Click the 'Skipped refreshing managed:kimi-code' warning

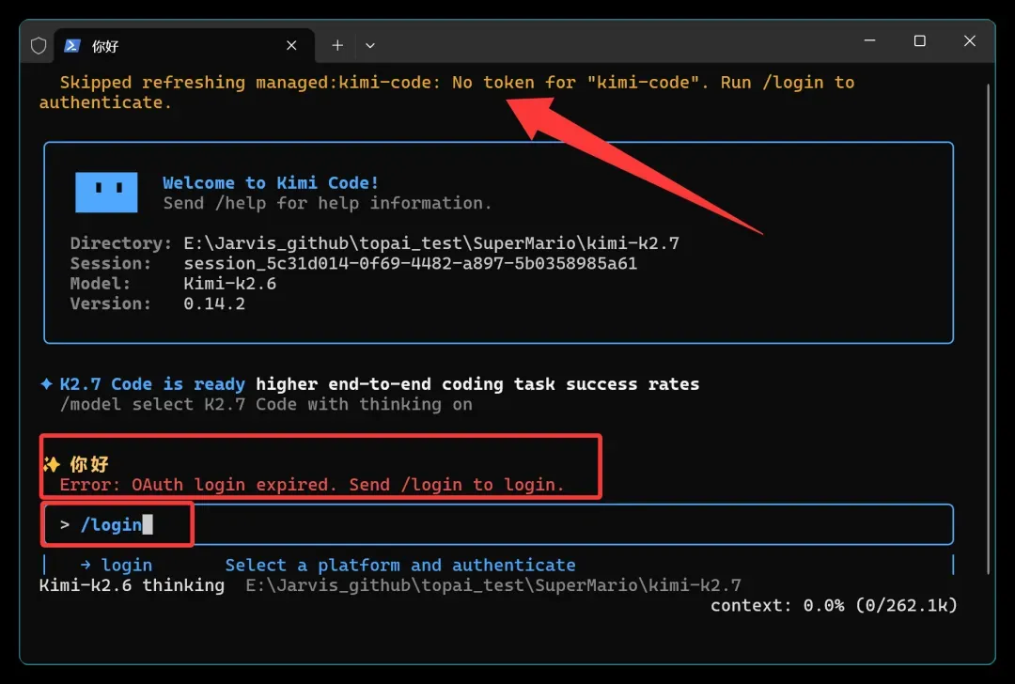point(446,92)
